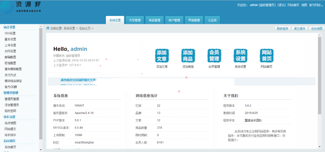Select the 云应用 tab
Screen dimensions: 325x152
[212, 20]
